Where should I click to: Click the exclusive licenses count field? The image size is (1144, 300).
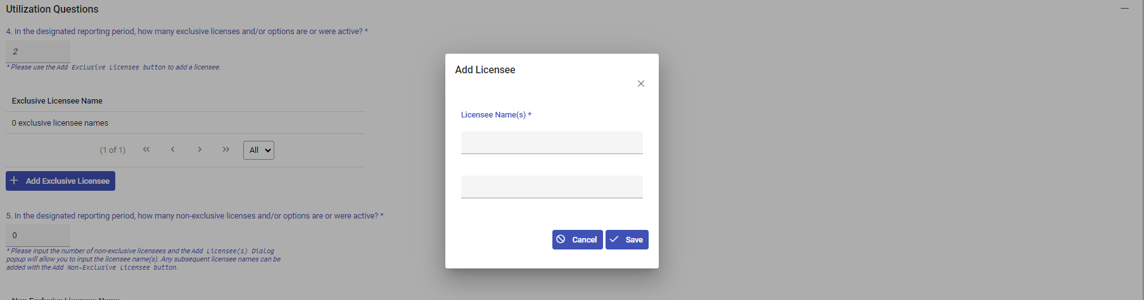click(x=37, y=52)
